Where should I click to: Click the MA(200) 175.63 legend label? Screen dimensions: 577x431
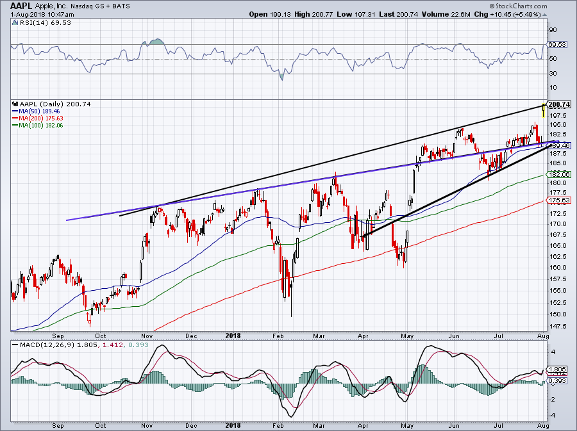pos(41,118)
